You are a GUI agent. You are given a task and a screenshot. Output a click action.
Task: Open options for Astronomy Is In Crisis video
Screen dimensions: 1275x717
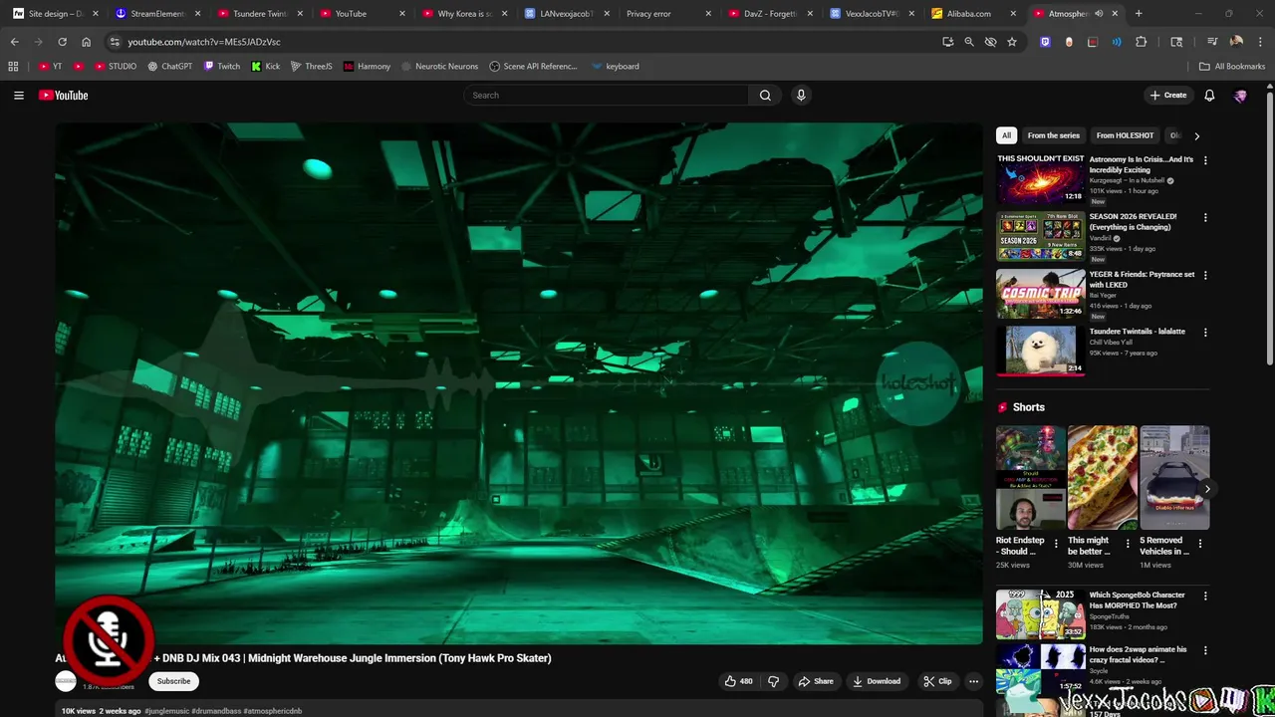click(x=1205, y=160)
